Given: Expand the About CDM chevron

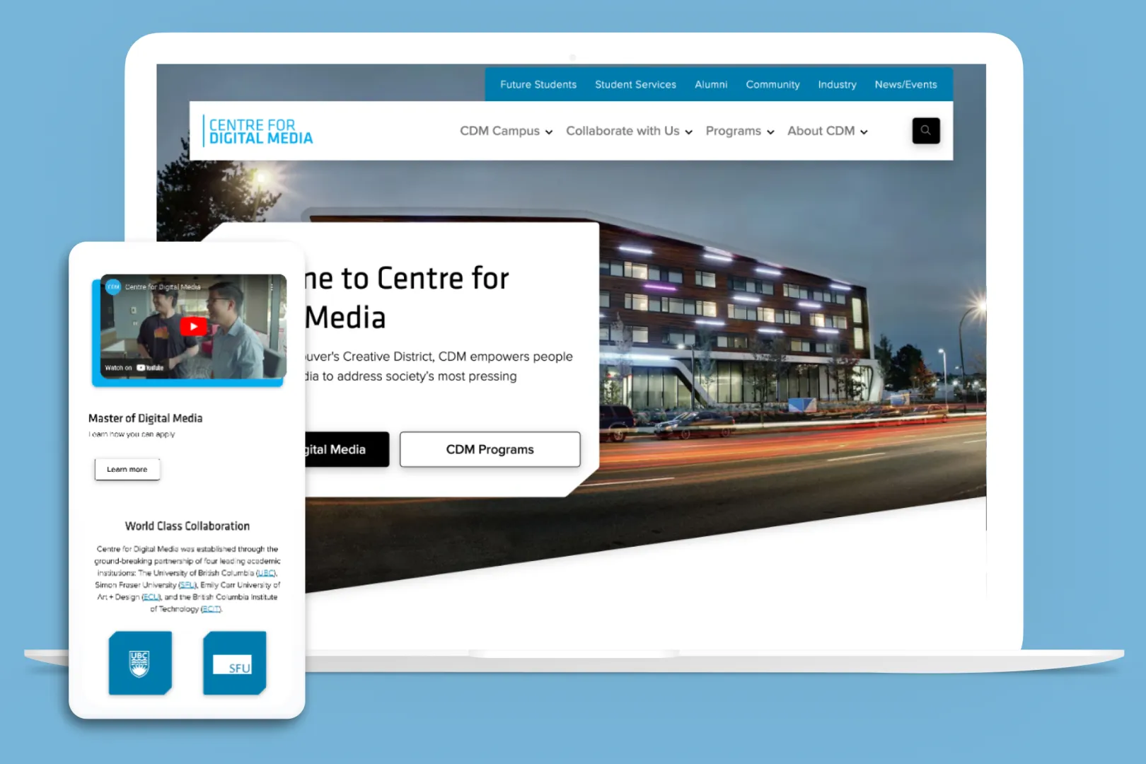Looking at the screenshot, I should [x=864, y=132].
